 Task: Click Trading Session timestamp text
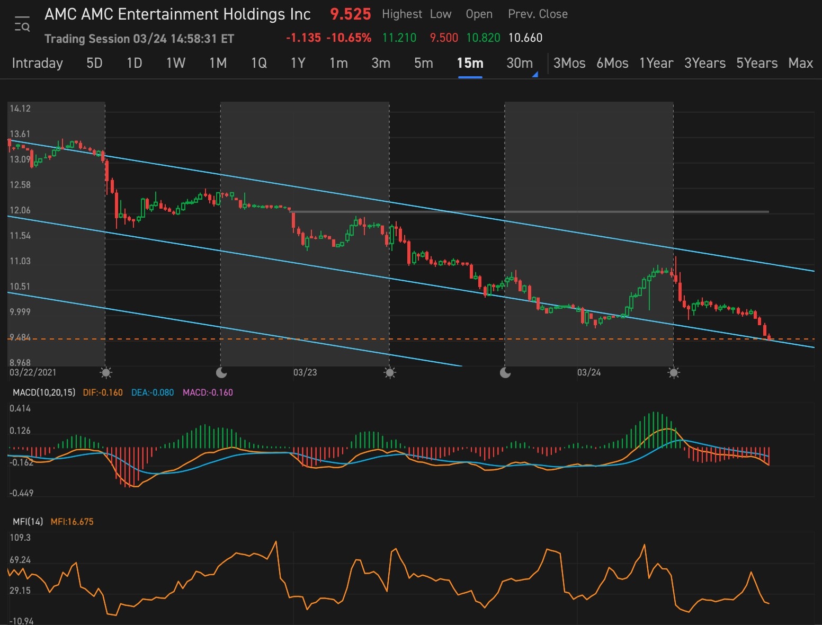click(x=139, y=39)
